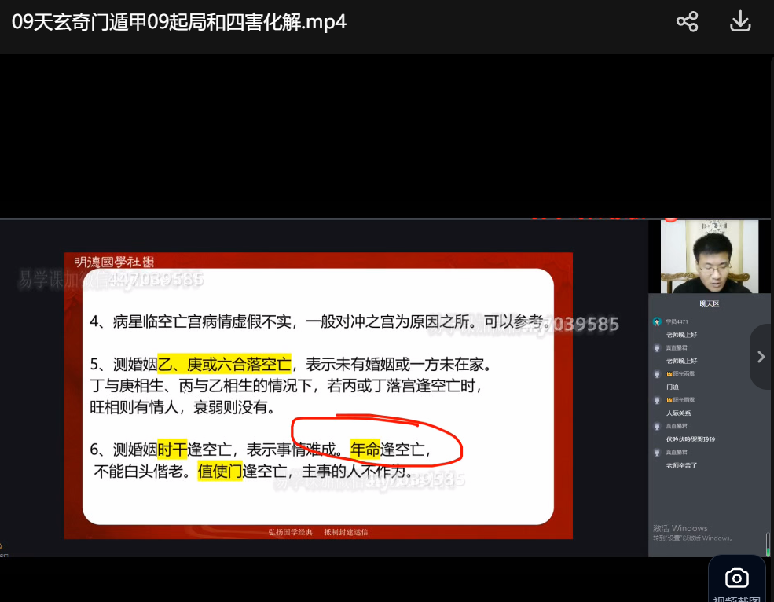The width and height of the screenshot is (774, 602).
Task: Click the avatar icon above the 老师辛苦了 message
Action: pos(657,453)
